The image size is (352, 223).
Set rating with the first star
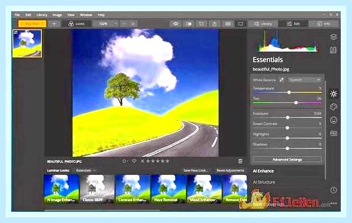click(148, 161)
